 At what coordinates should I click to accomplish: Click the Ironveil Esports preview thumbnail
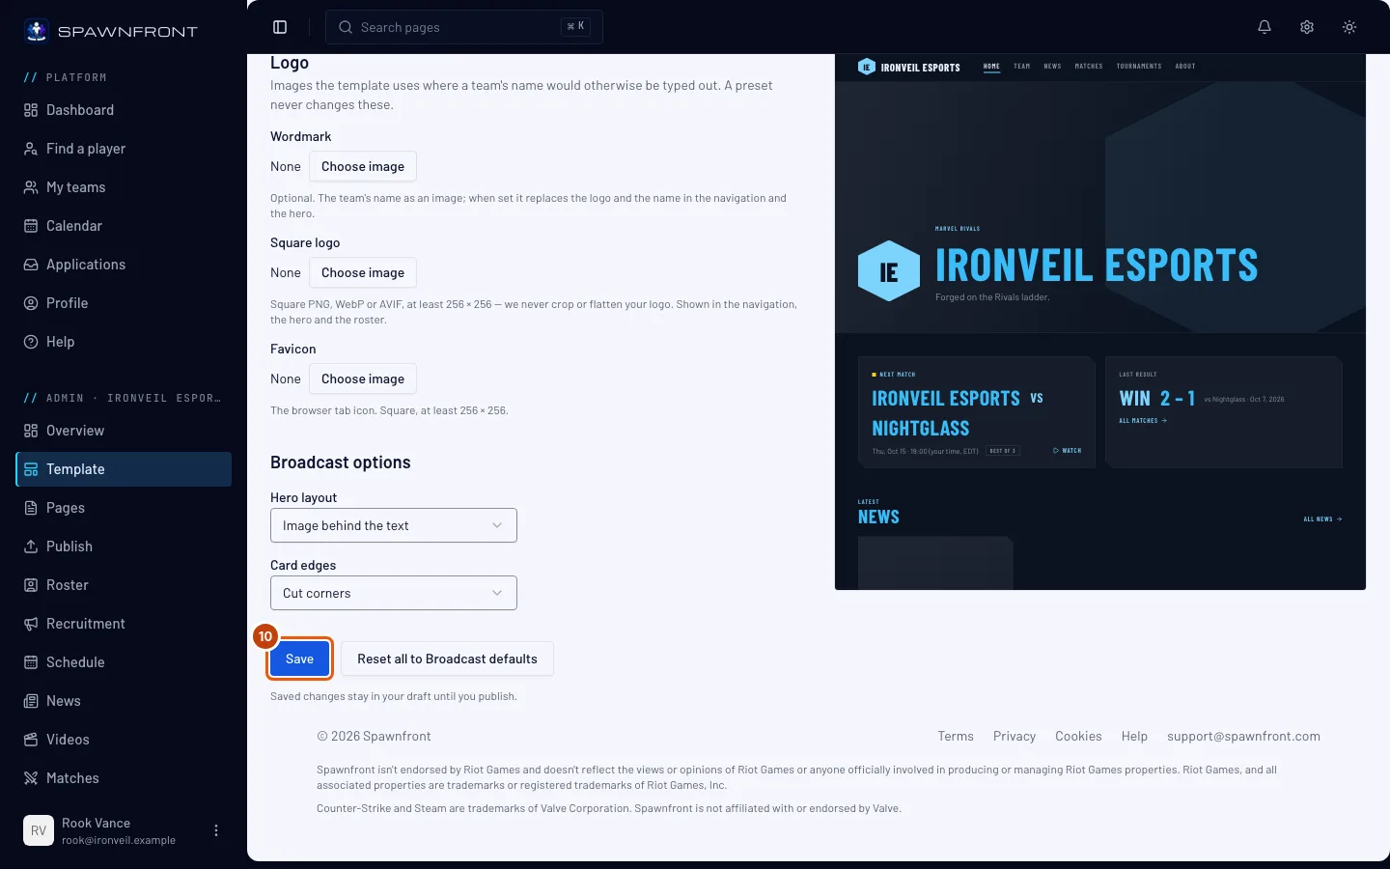tap(1100, 322)
